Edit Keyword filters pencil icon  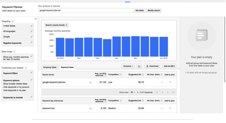click(31, 72)
